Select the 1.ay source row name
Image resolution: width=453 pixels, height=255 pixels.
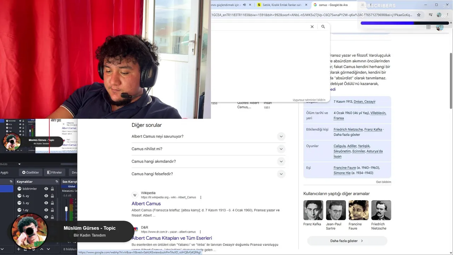25,210
